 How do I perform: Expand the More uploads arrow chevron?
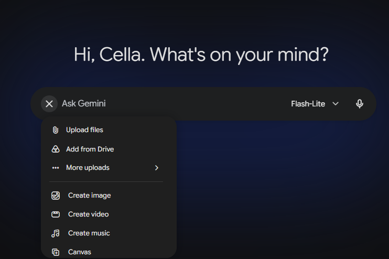coord(157,168)
